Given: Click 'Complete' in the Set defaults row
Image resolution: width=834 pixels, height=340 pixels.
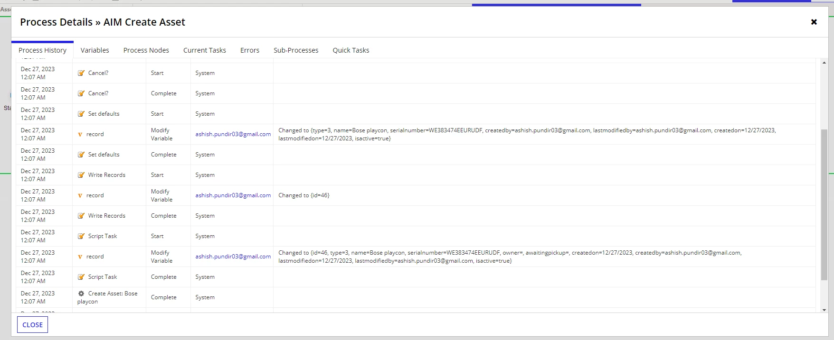Looking at the screenshot, I should (x=164, y=155).
